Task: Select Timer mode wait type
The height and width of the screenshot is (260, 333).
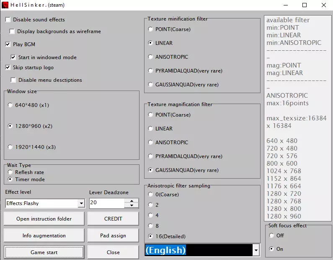Action: click(10, 179)
